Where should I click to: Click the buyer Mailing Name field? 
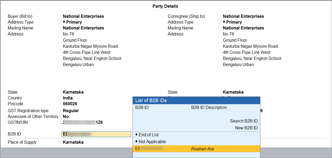click(83, 28)
